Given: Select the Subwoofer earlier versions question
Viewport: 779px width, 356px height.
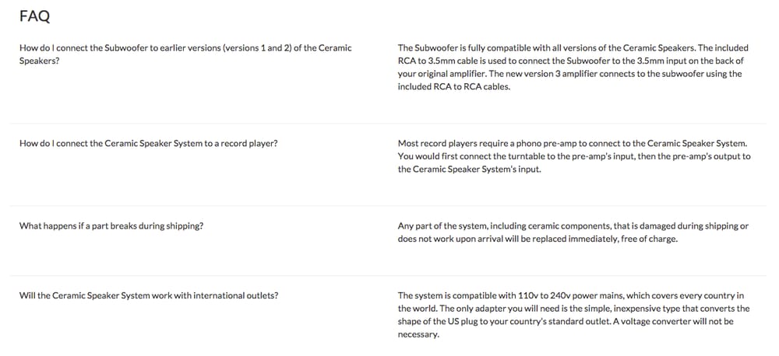Looking at the screenshot, I should coord(185,54).
